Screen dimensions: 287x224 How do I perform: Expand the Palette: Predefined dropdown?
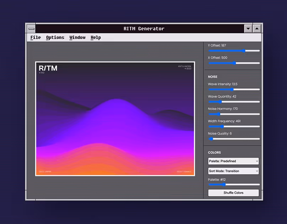pyautogui.click(x=233, y=161)
